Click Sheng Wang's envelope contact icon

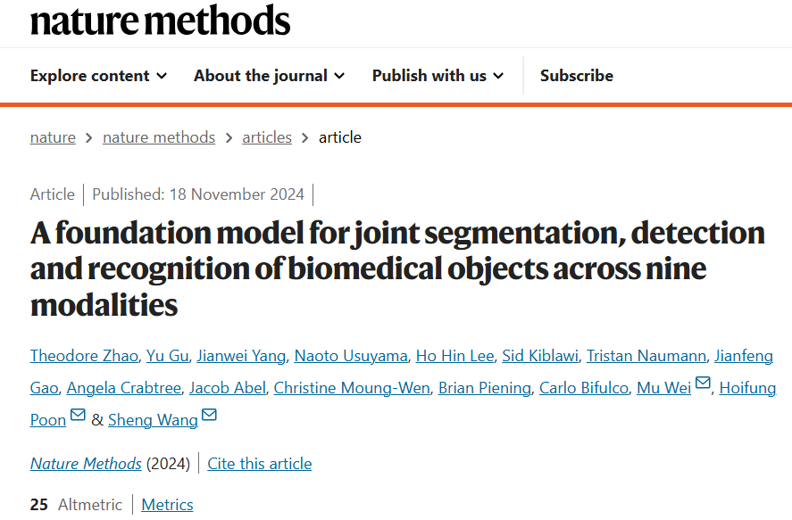[x=208, y=414]
